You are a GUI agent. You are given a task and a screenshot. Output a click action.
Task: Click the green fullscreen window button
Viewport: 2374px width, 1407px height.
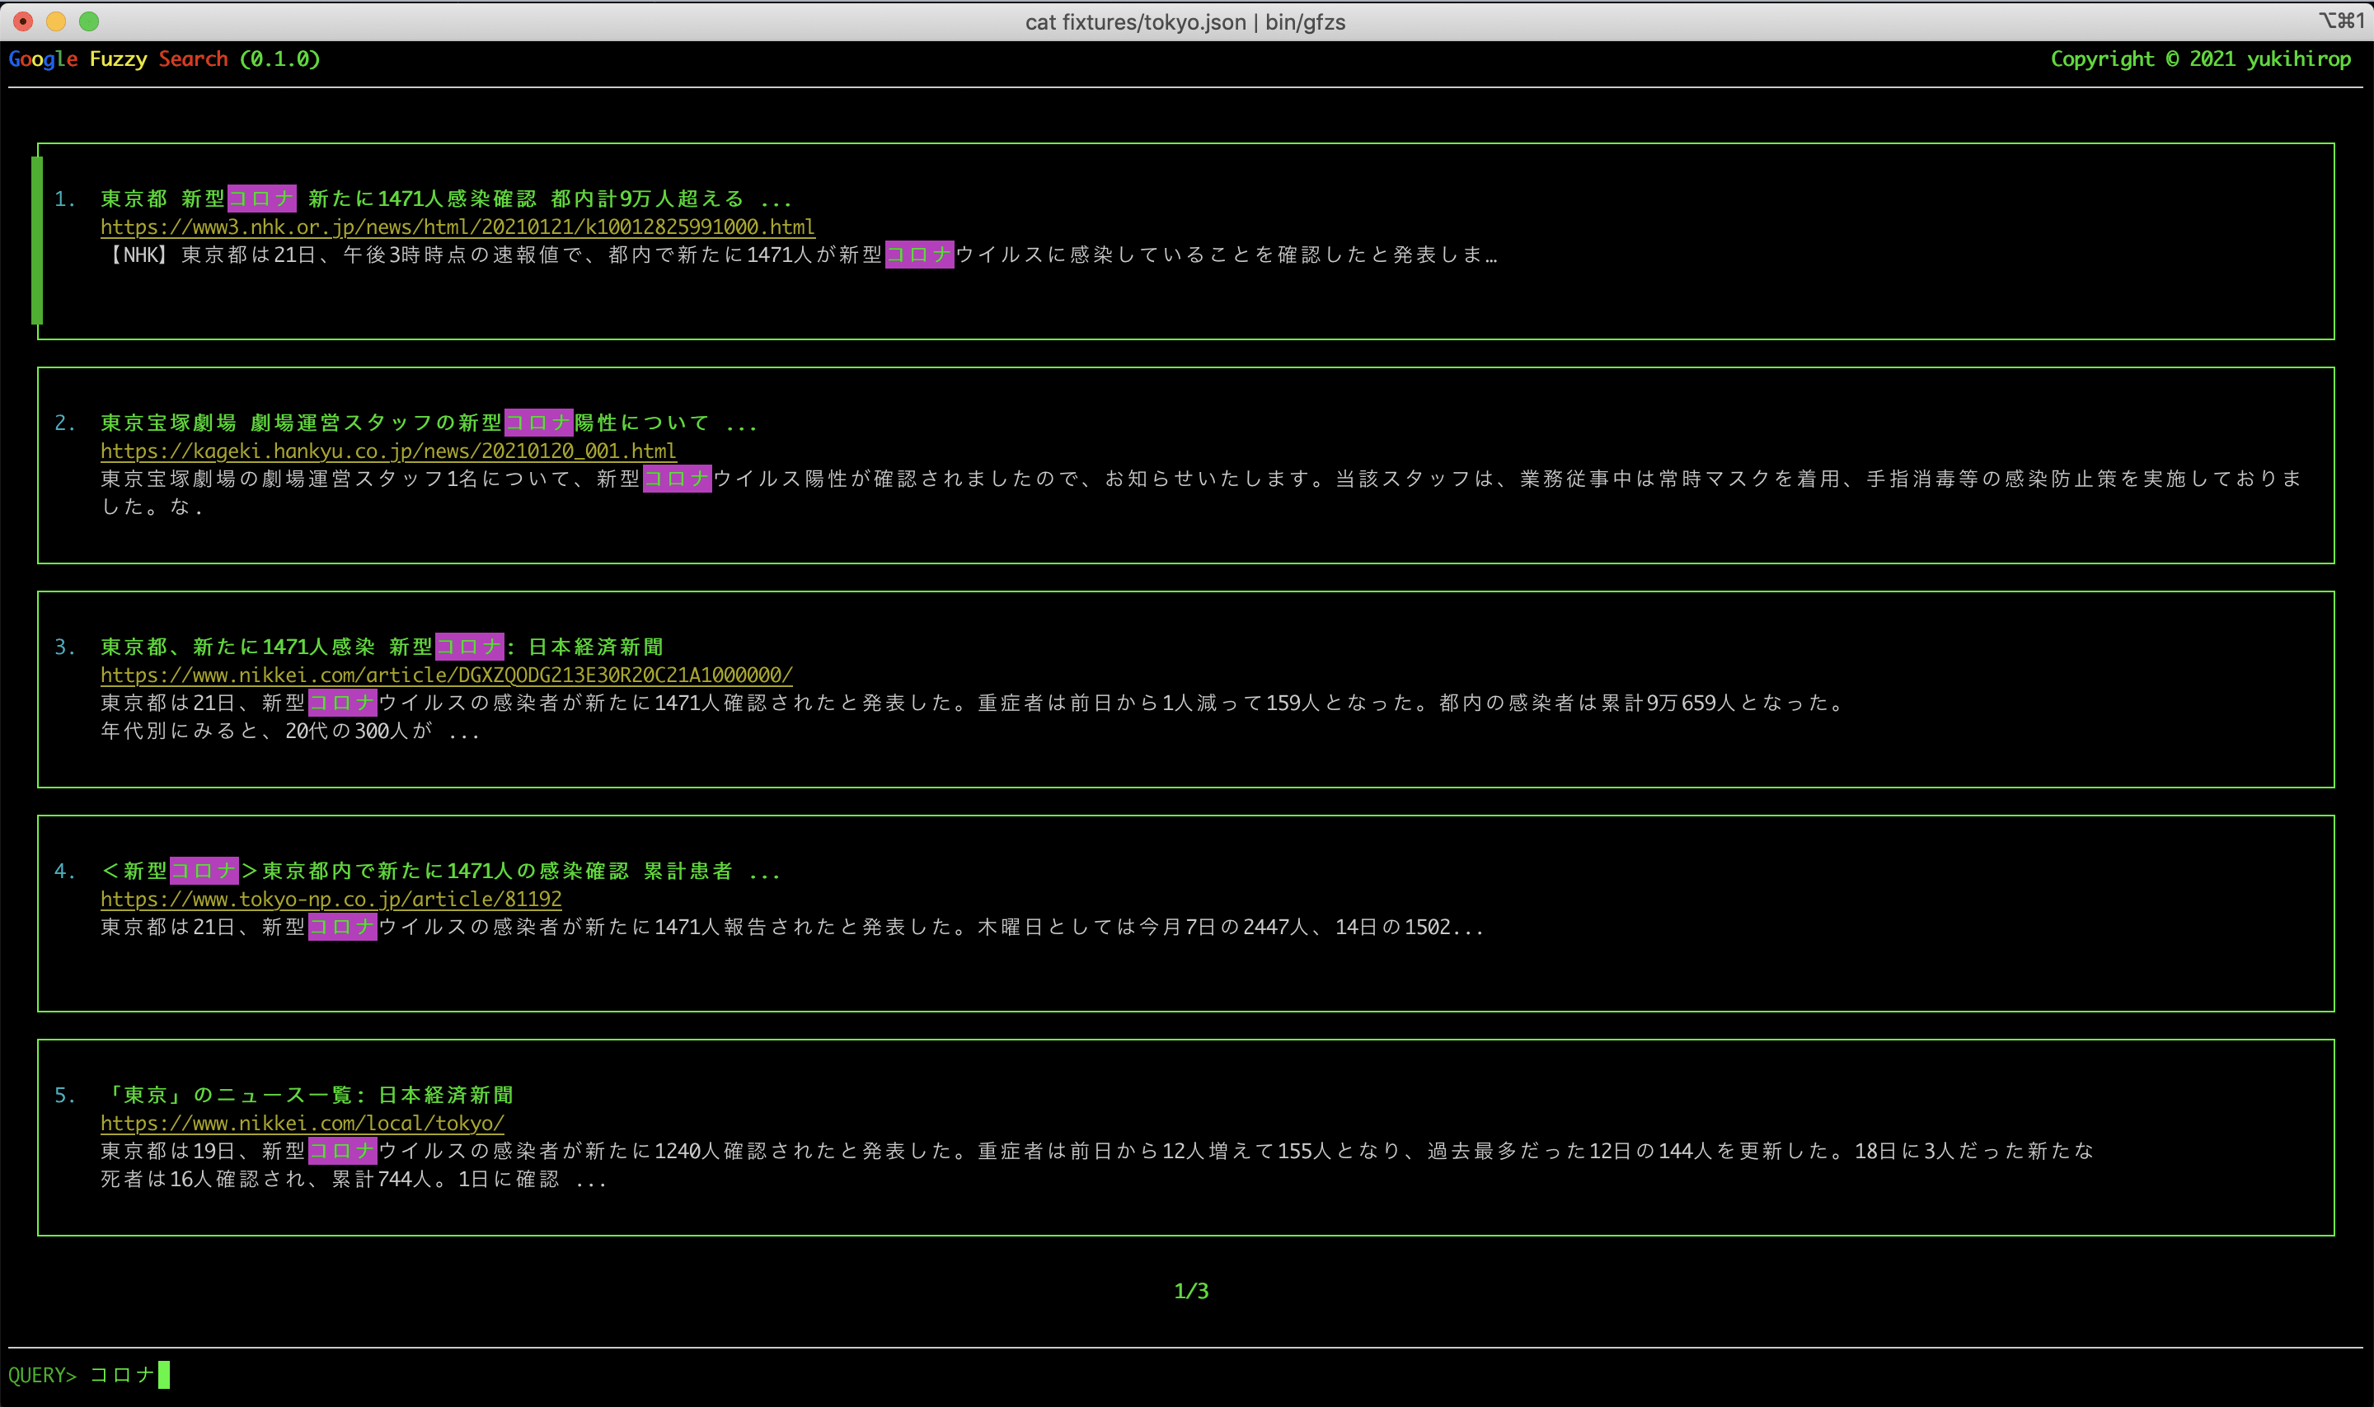tap(89, 21)
